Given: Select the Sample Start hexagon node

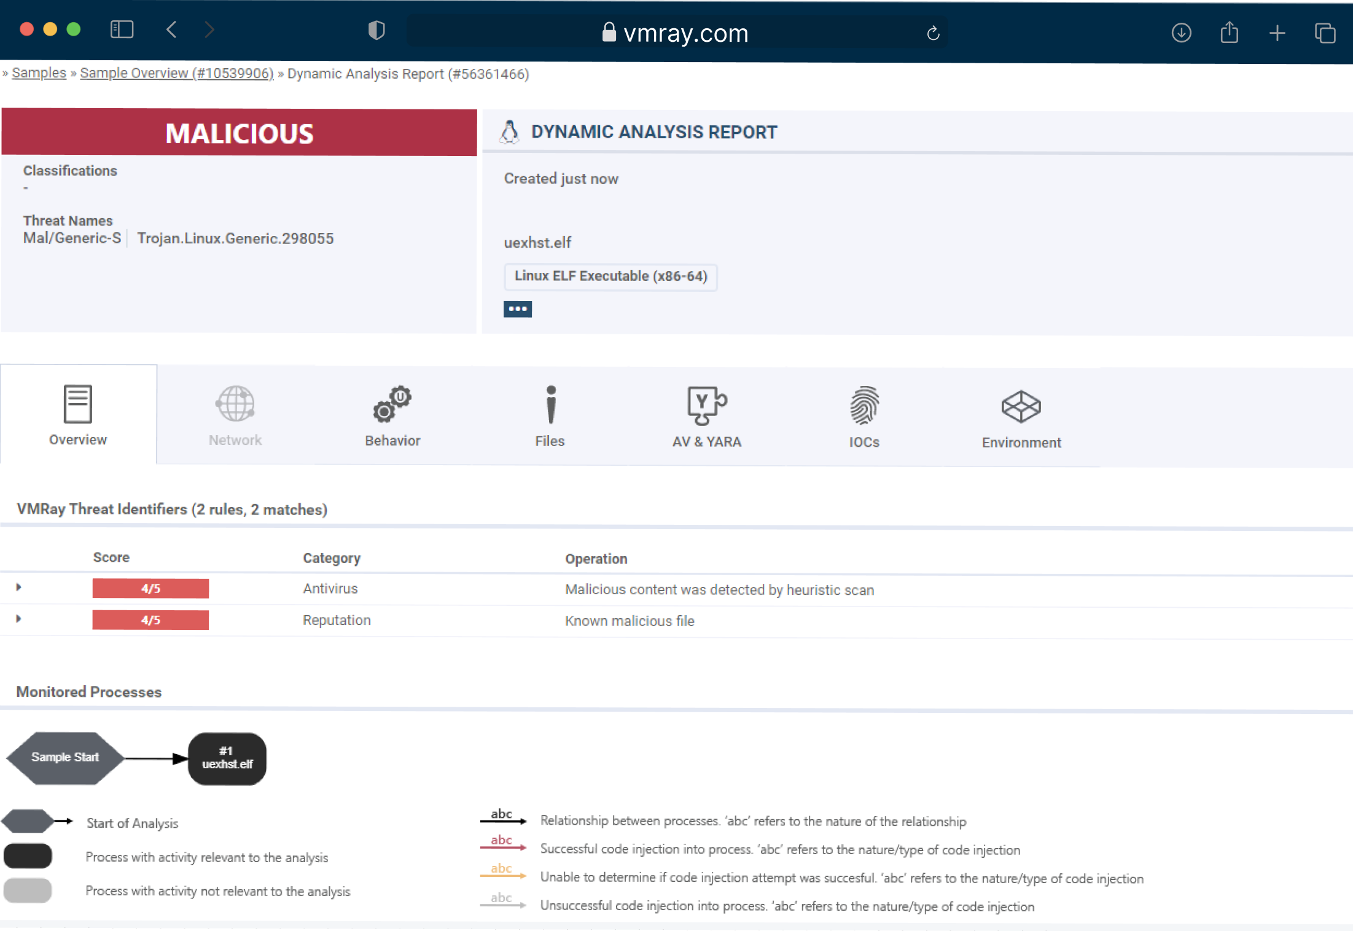Looking at the screenshot, I should pyautogui.click(x=65, y=758).
